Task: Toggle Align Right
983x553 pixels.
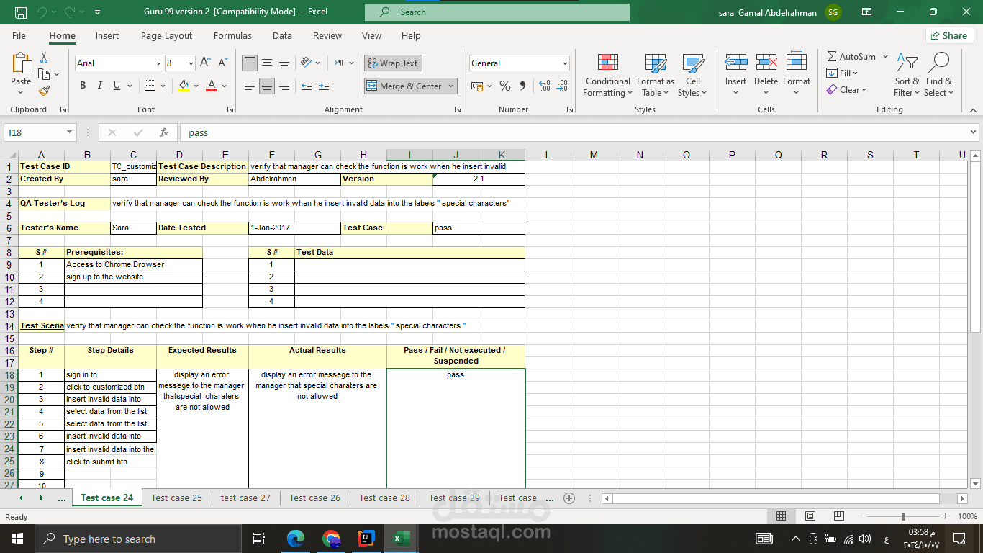Action: (284, 86)
